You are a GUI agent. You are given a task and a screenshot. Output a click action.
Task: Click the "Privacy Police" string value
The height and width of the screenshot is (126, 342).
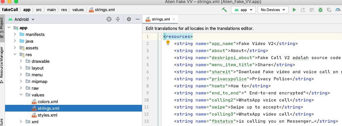[271, 79]
